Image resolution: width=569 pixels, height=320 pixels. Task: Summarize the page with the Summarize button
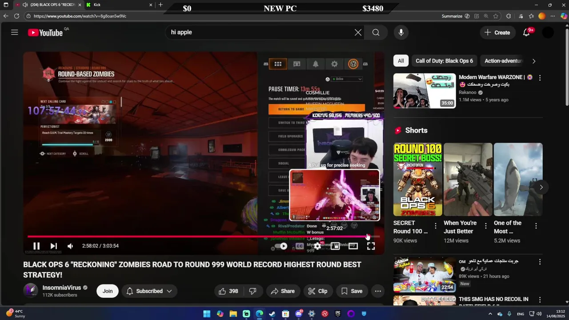click(x=456, y=16)
